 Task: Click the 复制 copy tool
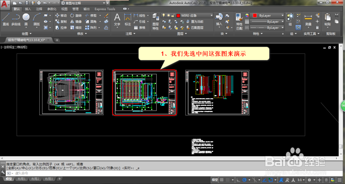pyautogui.click(x=61, y=22)
